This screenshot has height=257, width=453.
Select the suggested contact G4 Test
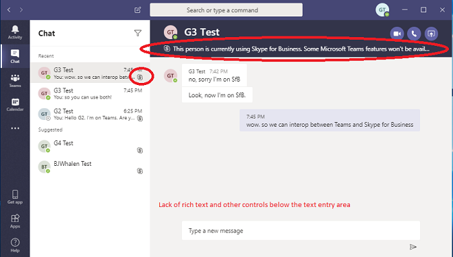point(90,146)
